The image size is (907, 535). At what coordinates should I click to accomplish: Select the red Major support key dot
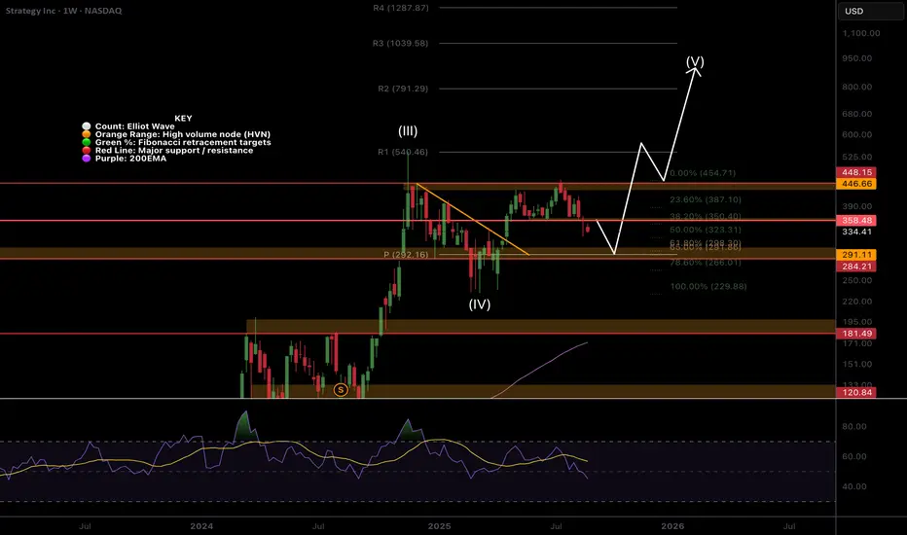tap(87, 151)
